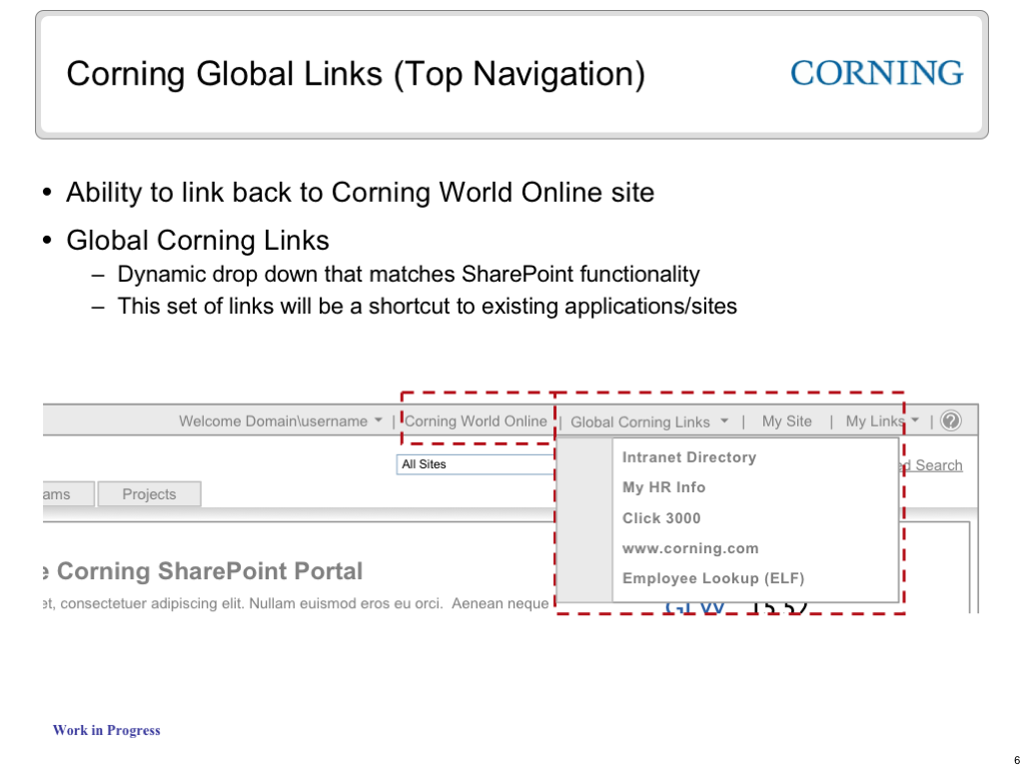Expand the My Links dropdown
The image size is (1023, 767).
[x=882, y=421]
